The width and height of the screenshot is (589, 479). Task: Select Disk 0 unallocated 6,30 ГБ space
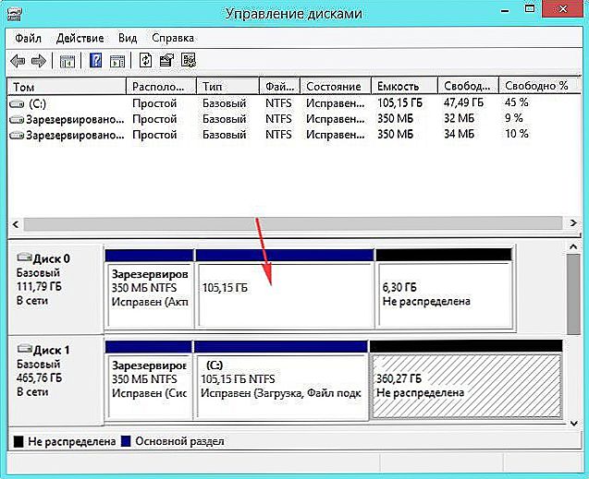pos(445,289)
